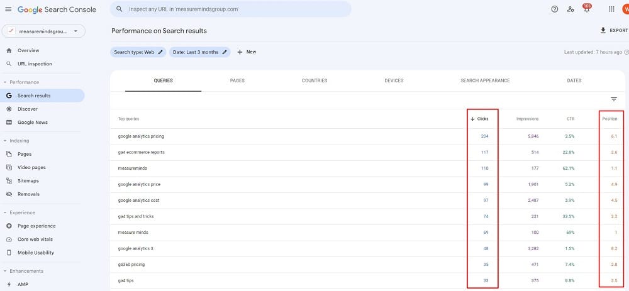Go to Overview in sidebar
Screen dimensions: 629x291
[28, 50]
